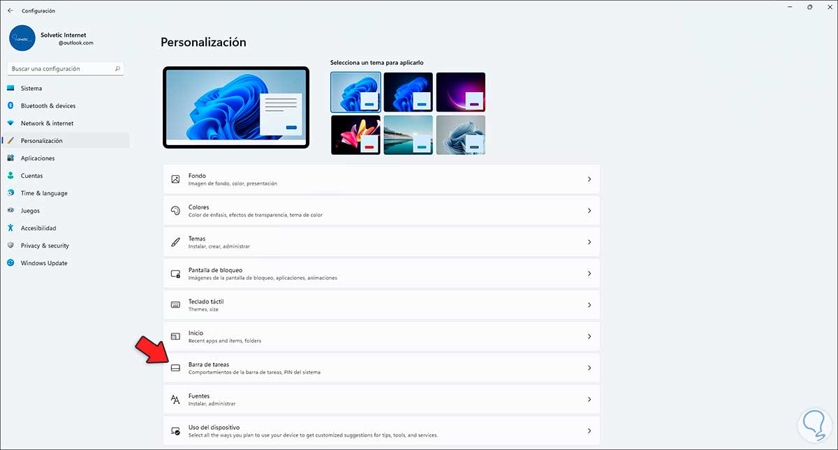
Task: Click the Uso del dispositivo icon
Action: click(x=175, y=430)
